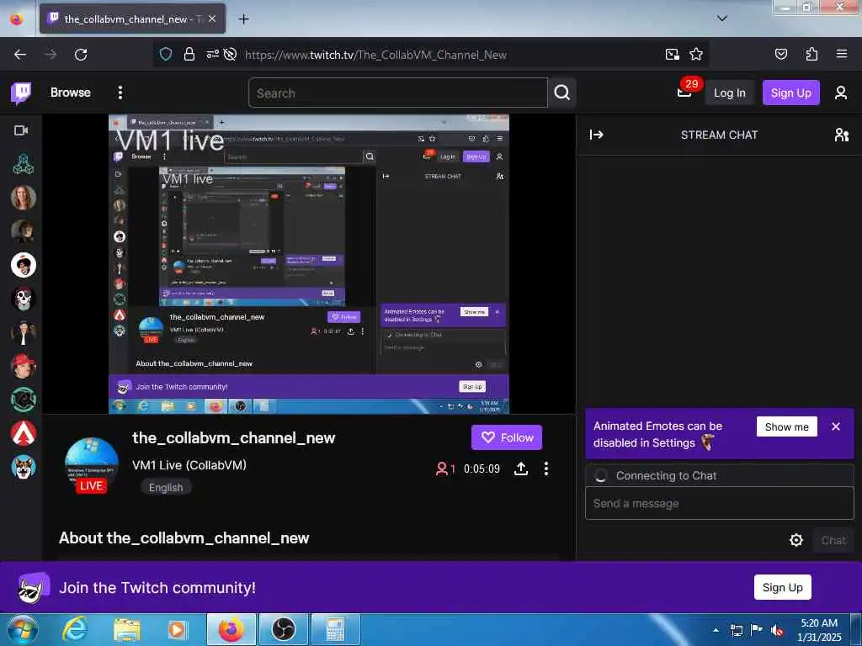This screenshot has height=646, width=862.
Task: Click the twitch.tv URL address bar
Action: click(375, 55)
